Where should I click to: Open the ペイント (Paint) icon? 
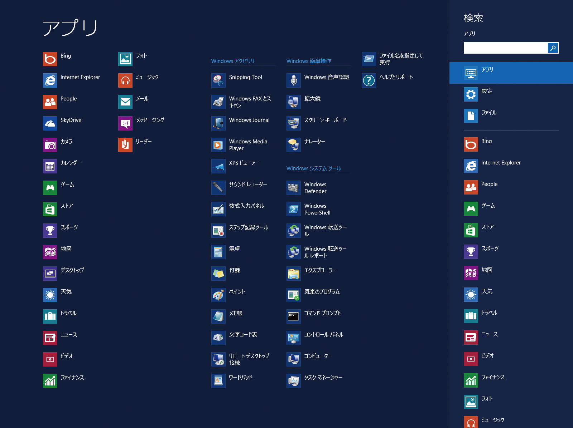(x=218, y=295)
